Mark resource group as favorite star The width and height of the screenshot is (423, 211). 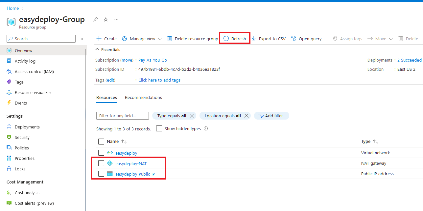coord(106,20)
